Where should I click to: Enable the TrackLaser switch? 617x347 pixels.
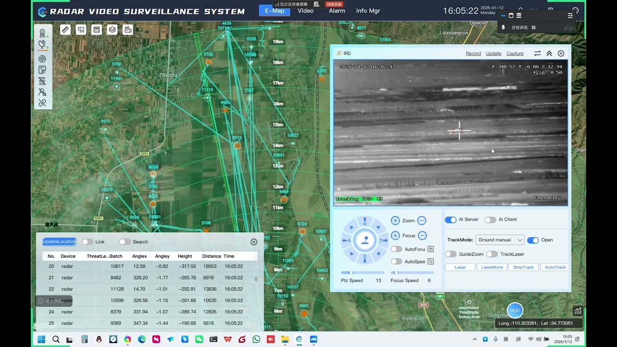tap(492, 254)
